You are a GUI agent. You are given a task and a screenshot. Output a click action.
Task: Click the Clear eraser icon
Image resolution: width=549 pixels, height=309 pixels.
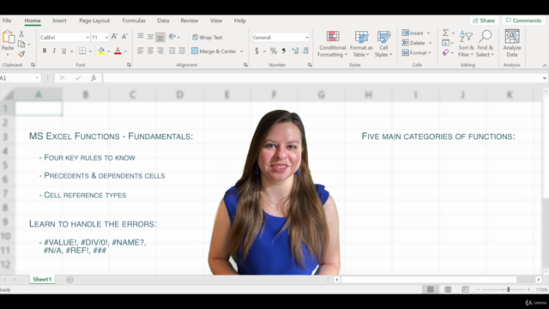(x=445, y=52)
